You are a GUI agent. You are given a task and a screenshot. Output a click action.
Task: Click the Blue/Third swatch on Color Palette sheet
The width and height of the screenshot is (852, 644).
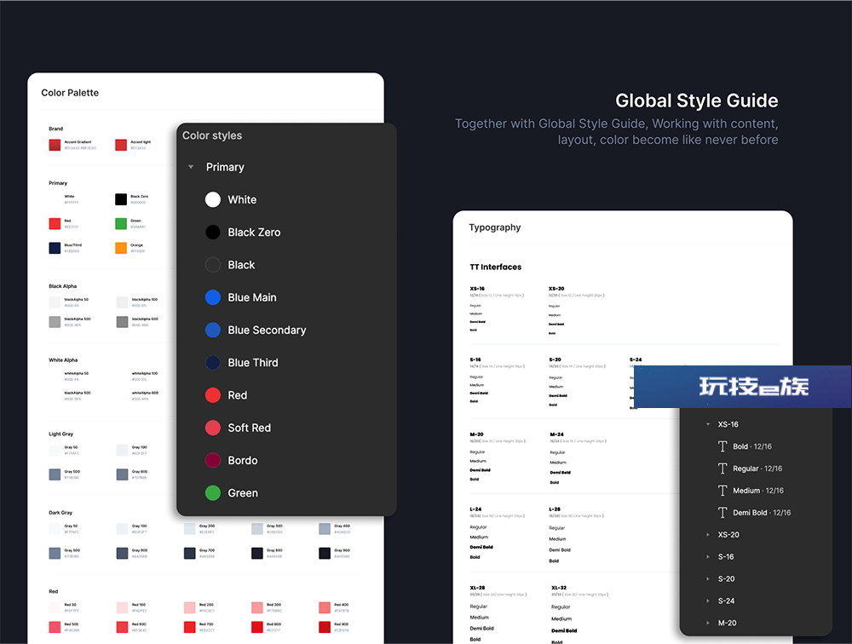(55, 248)
